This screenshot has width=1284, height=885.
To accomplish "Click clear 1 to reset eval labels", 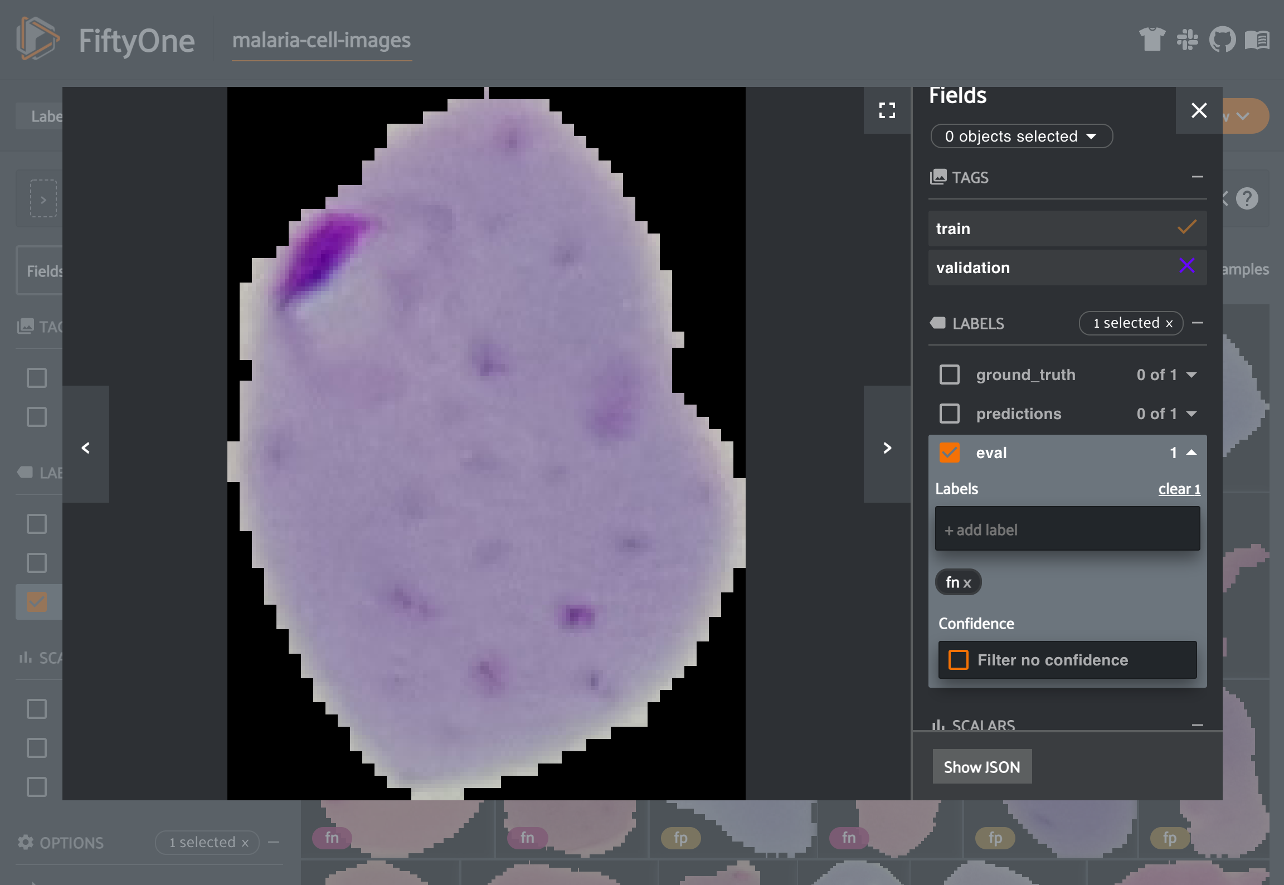I will pyautogui.click(x=1179, y=489).
